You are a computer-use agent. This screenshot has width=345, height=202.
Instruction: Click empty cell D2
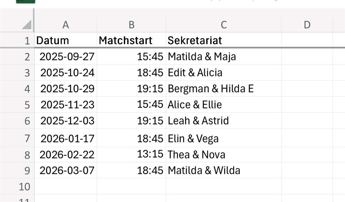(307, 56)
